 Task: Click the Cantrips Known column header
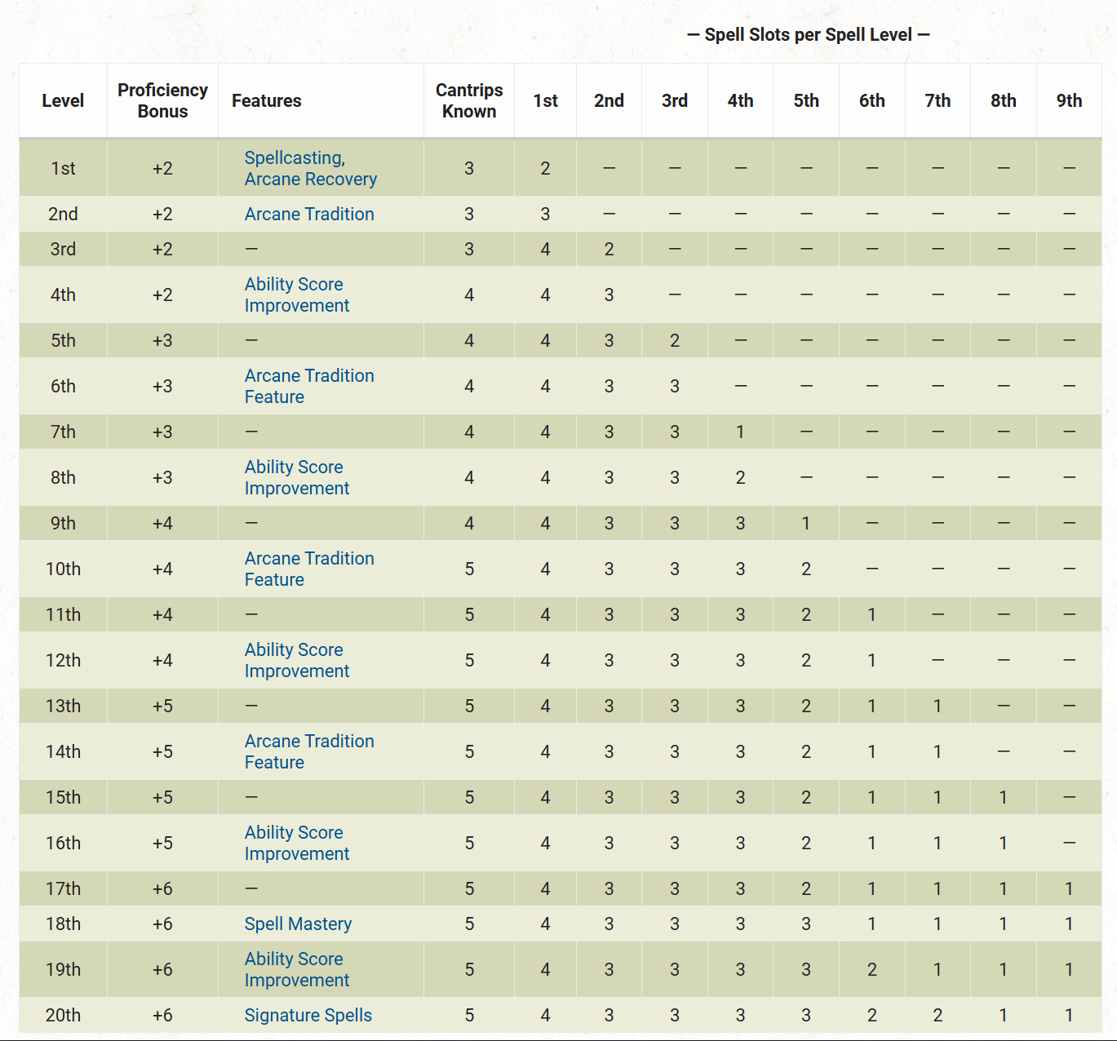click(x=469, y=100)
